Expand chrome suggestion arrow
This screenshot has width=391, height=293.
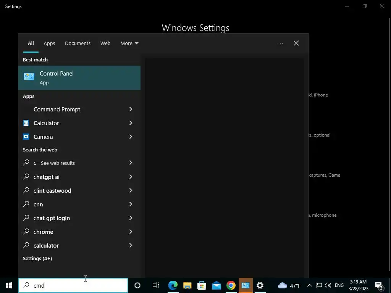pos(131,232)
